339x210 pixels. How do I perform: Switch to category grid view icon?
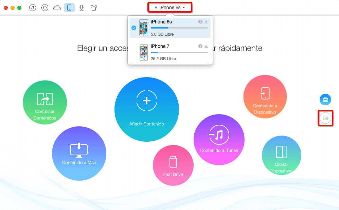[325, 118]
